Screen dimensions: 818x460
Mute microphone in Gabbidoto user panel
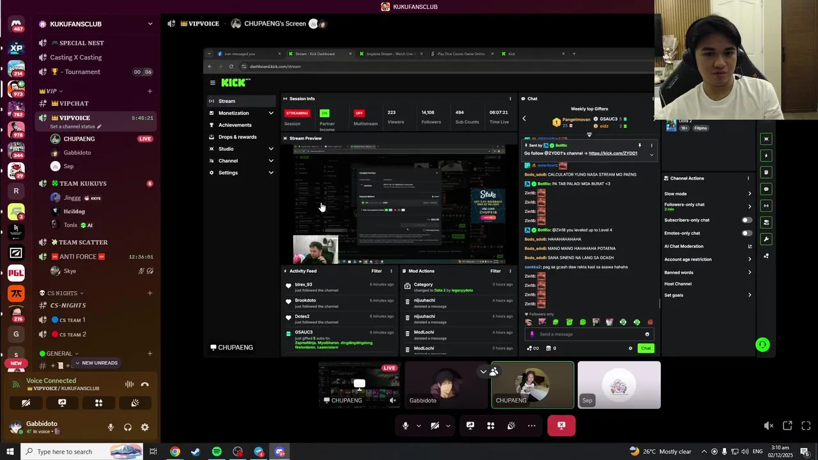click(x=111, y=427)
